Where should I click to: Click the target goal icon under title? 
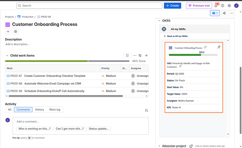[16, 31]
